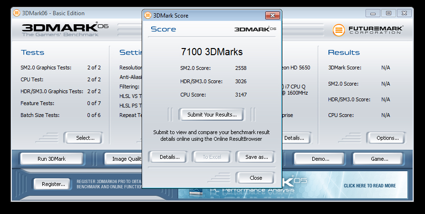Click Batch Size Tests 0 of 6 count
This screenshot has width=425, height=214.
[x=94, y=115]
